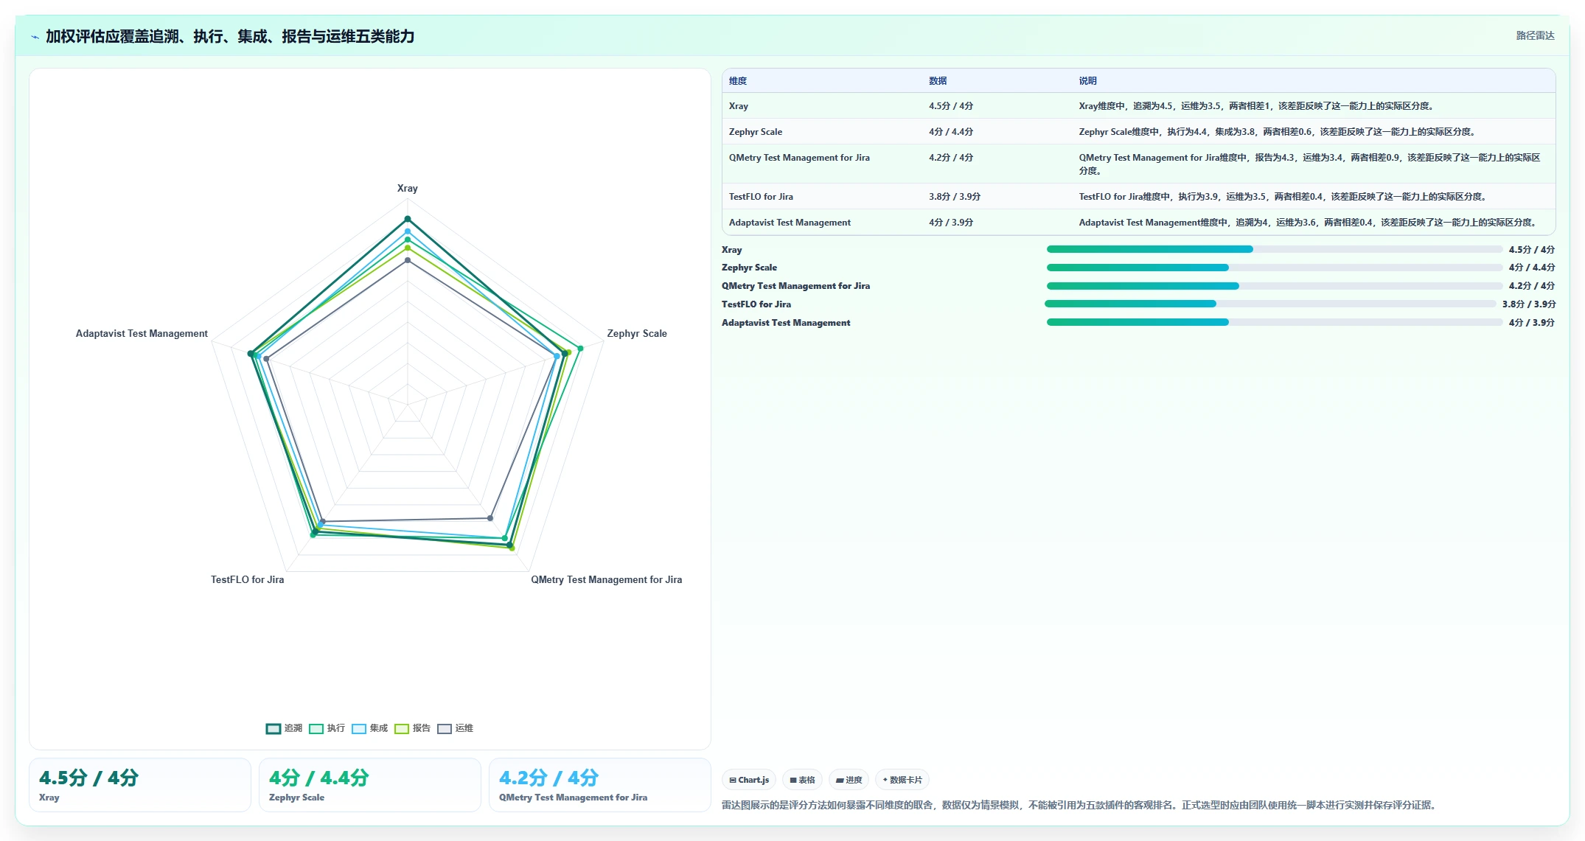Click the Adaptavist Test Management progress bar

pyautogui.click(x=1274, y=322)
